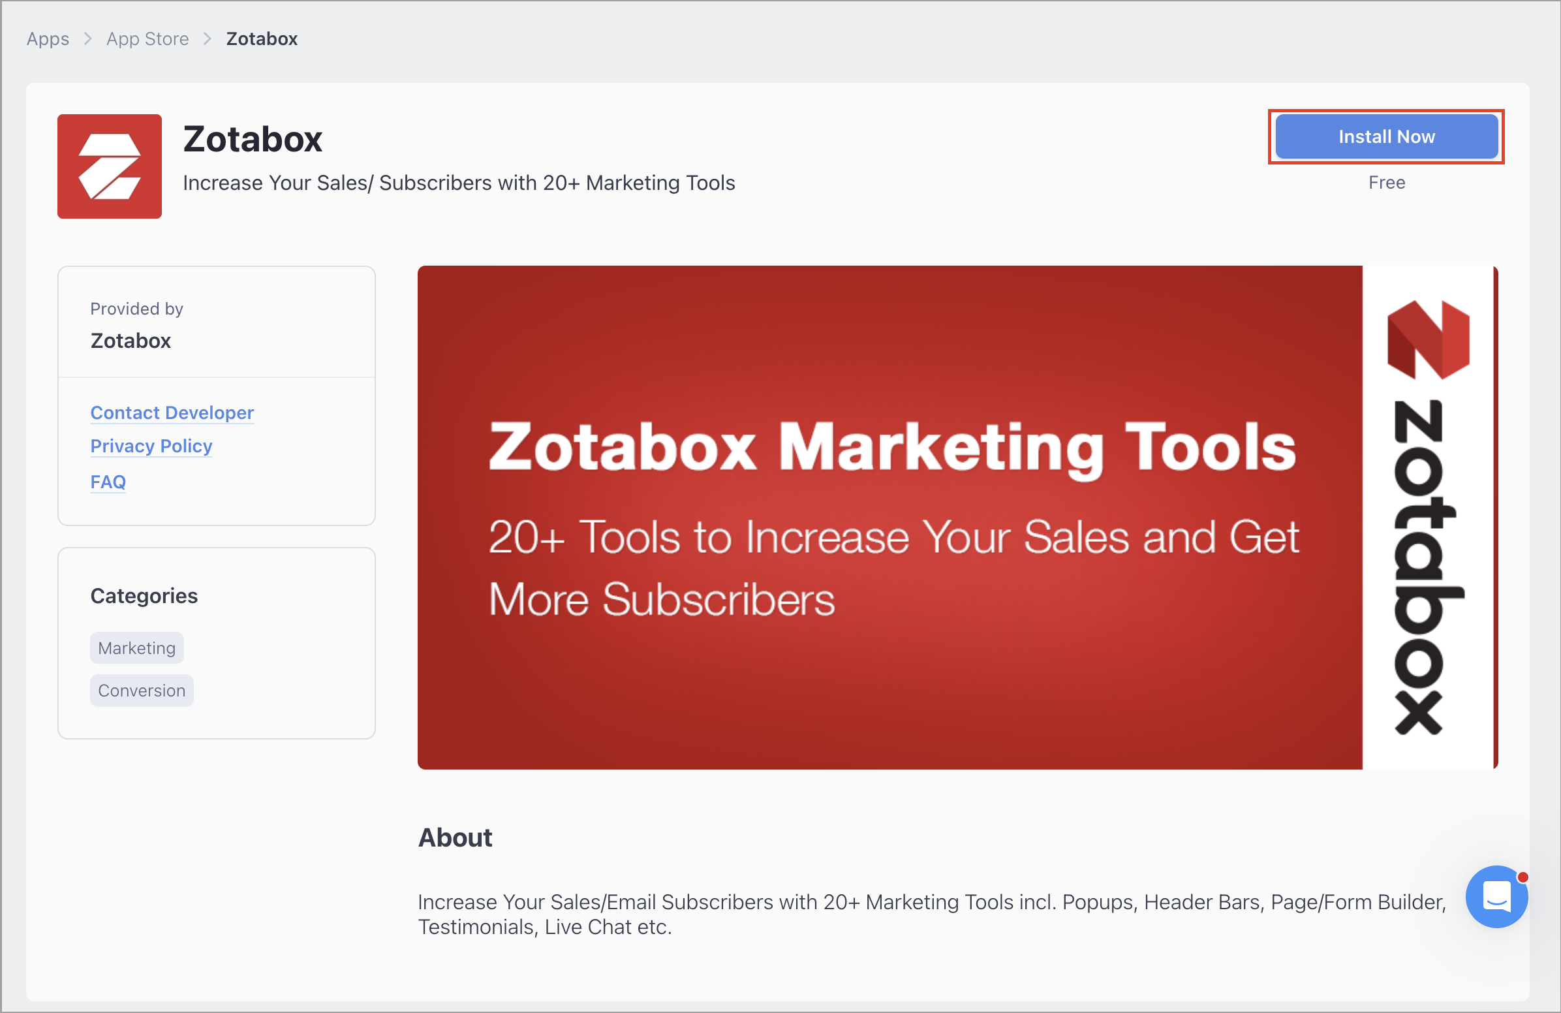The image size is (1561, 1013).
Task: Open the FAQ link
Action: coord(108,482)
